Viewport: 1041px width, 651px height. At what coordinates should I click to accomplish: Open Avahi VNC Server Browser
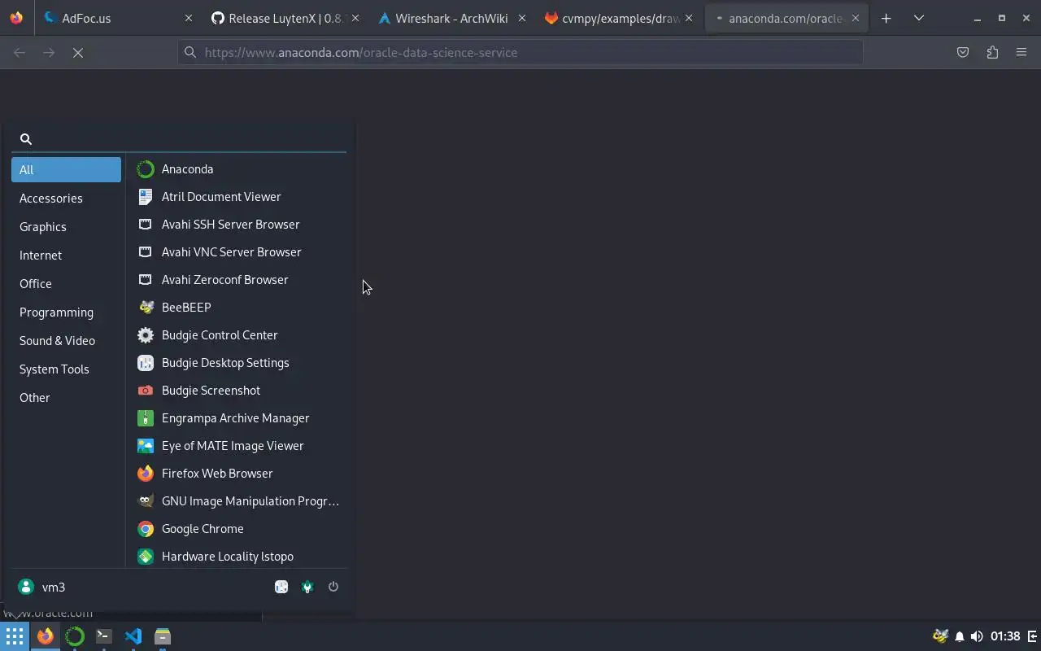[237, 252]
